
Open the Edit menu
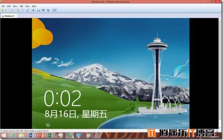coord(9,6)
